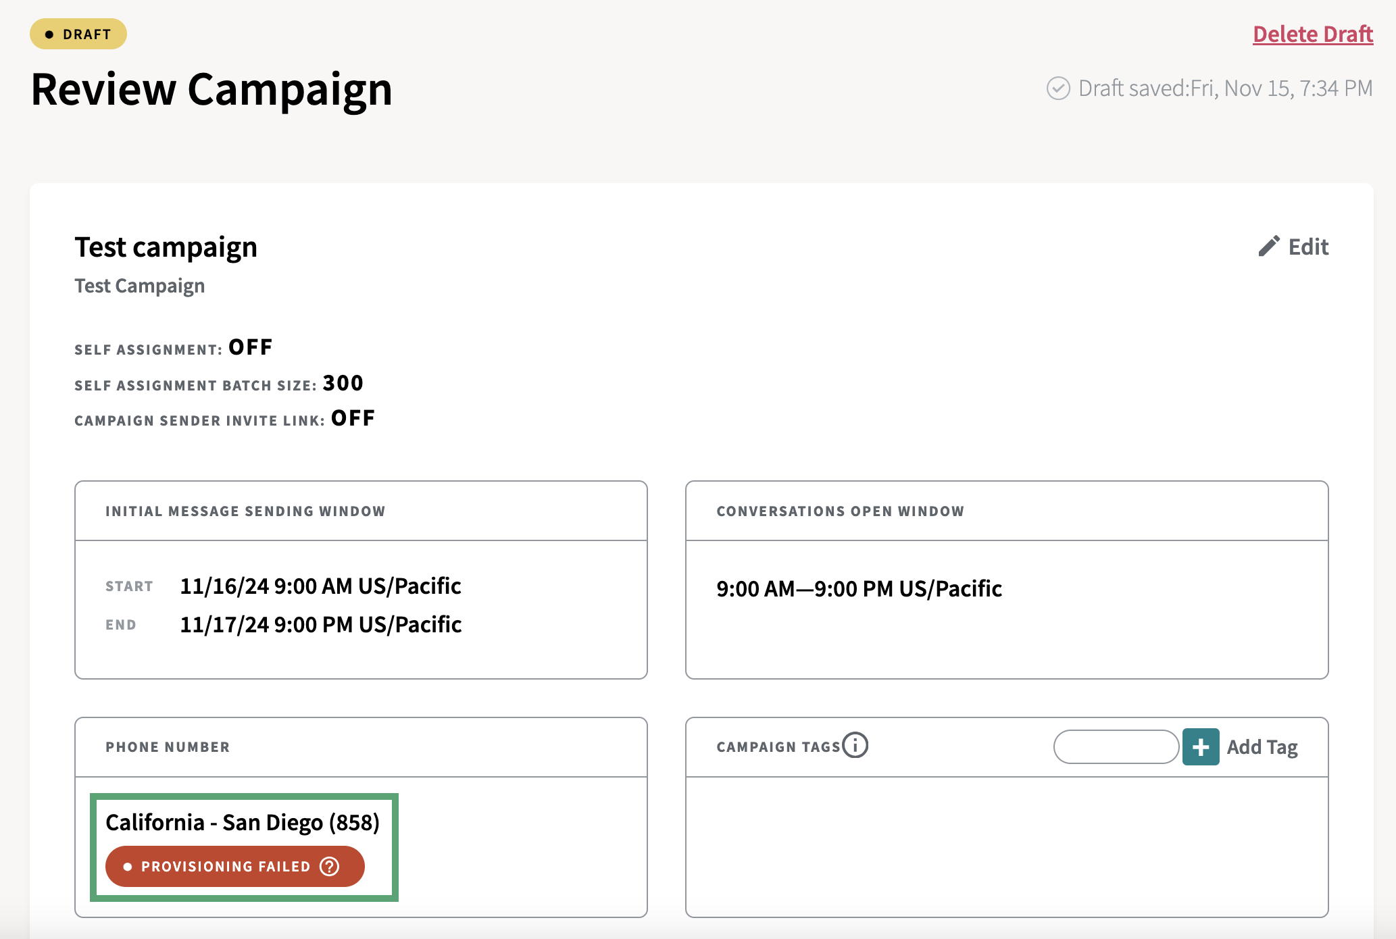The image size is (1396, 939).
Task: Click the Edit text label
Action: 1308,247
